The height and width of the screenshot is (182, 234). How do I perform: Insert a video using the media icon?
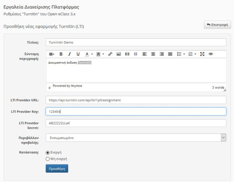(x=127, y=54)
